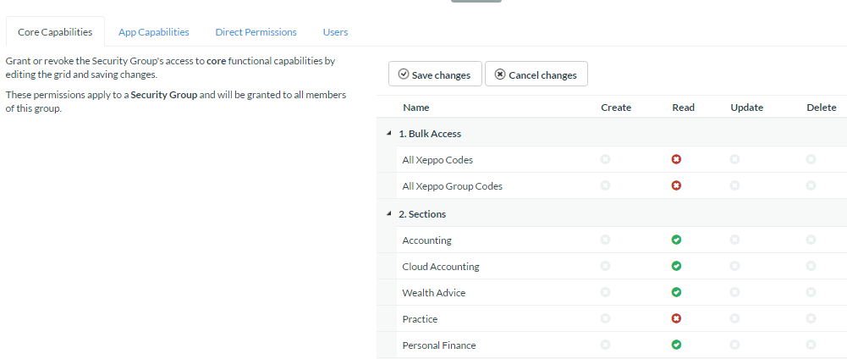Click the red Read icon for All Xeppo Codes
847x359 pixels.
[x=676, y=159]
